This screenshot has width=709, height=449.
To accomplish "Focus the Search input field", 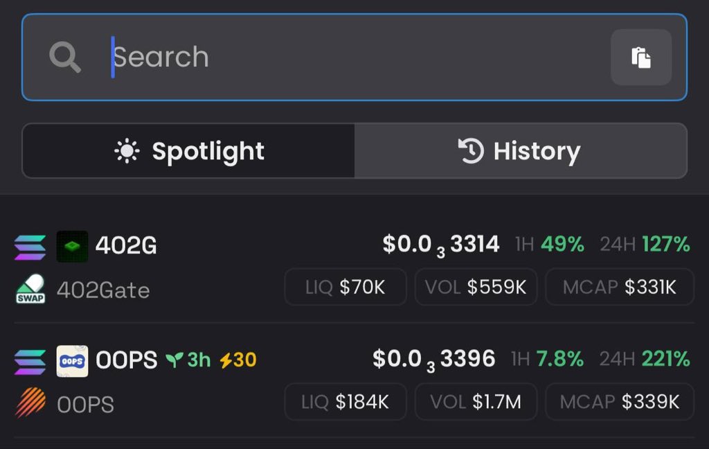I will (354, 58).
